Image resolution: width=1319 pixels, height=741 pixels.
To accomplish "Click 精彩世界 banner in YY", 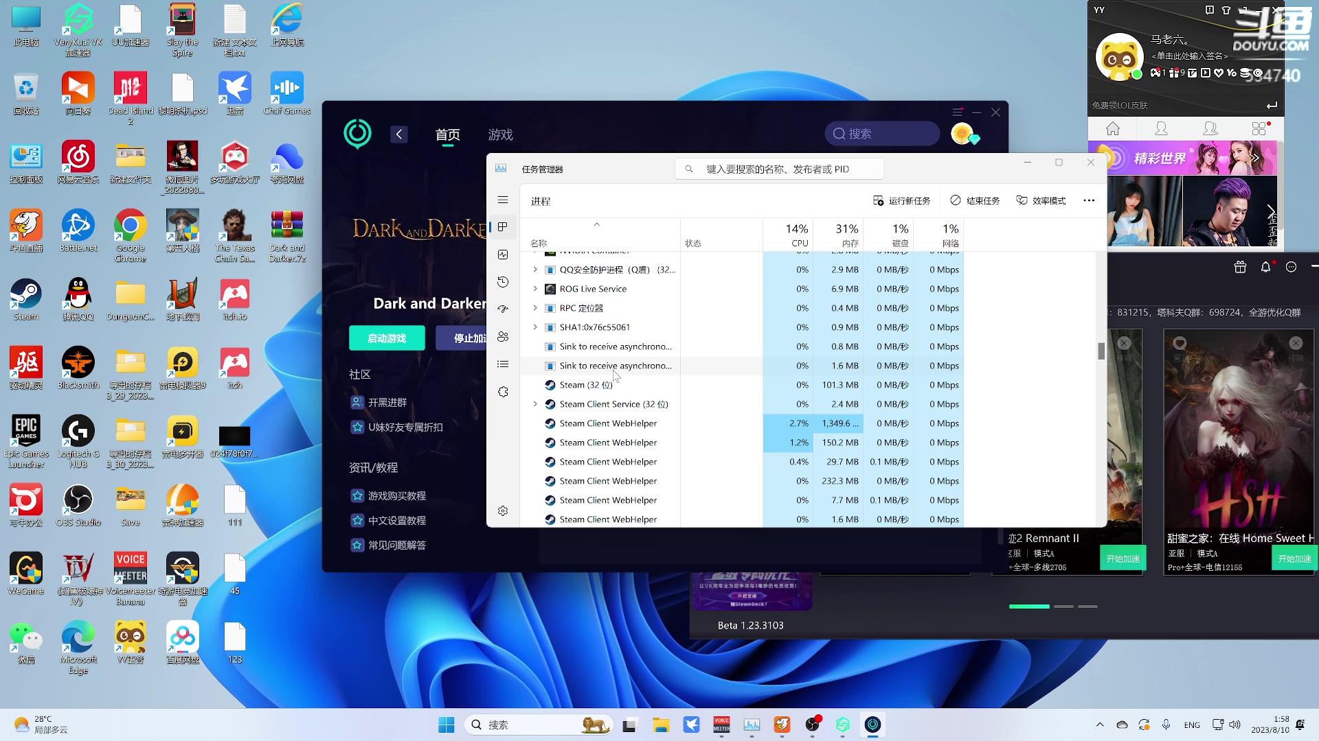I will (1183, 158).
